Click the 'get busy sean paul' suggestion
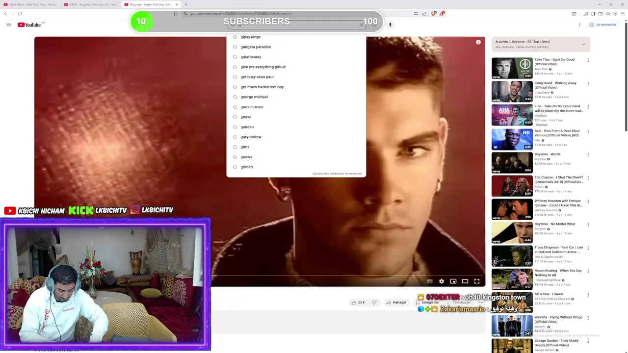This screenshot has width=628, height=353. [x=296, y=77]
